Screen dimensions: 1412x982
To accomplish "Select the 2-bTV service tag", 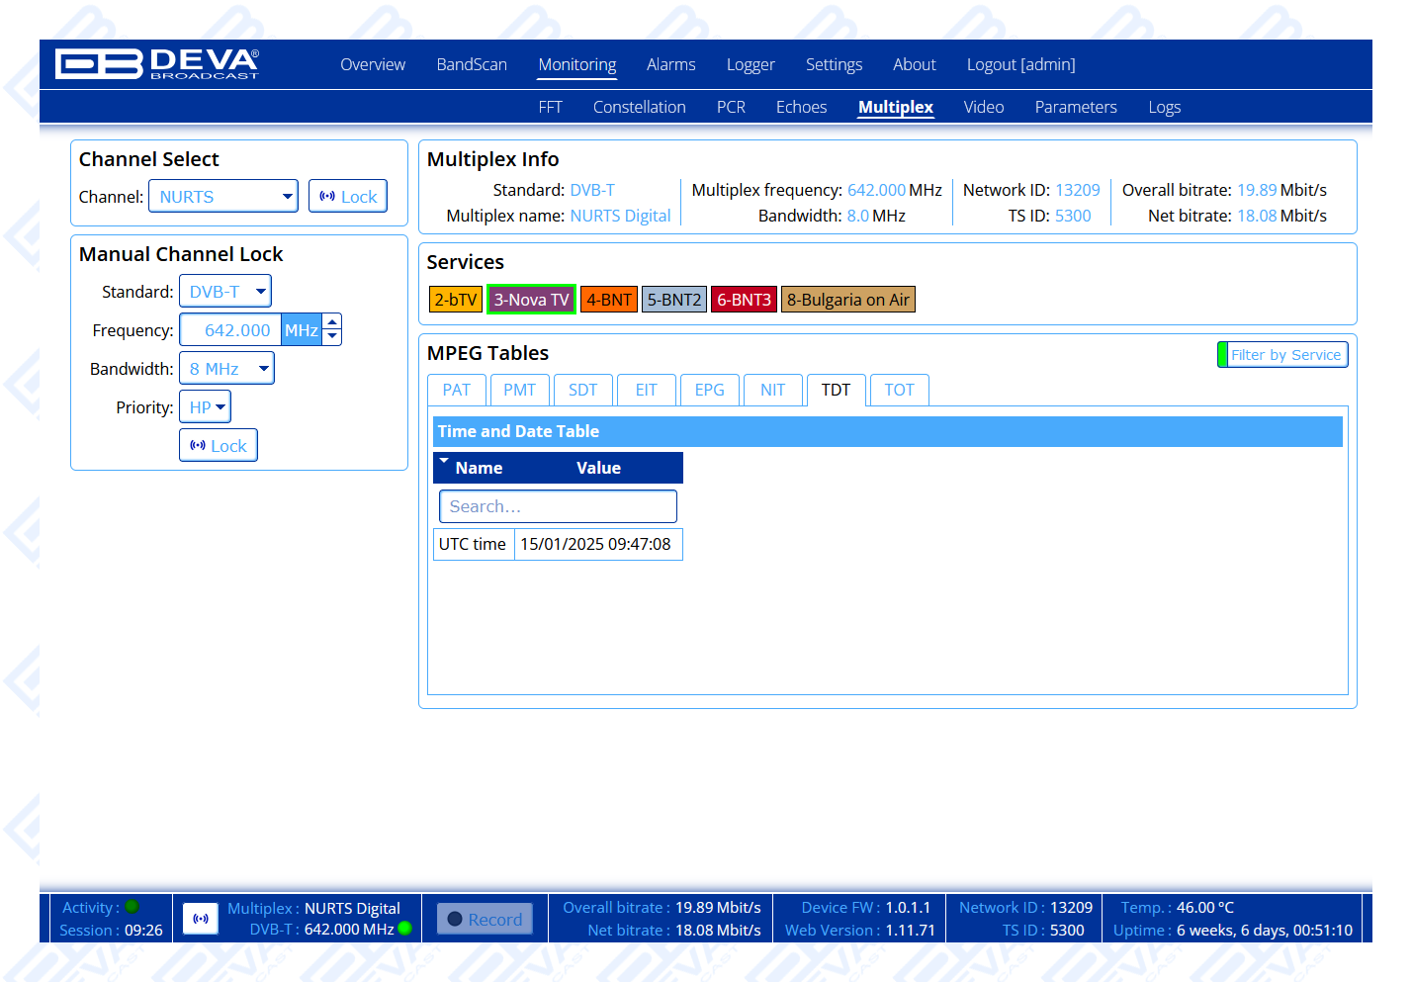I will coord(455,300).
